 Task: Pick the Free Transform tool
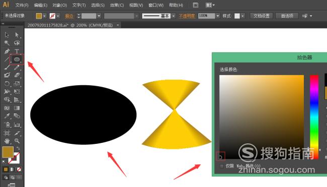tap(17, 92)
